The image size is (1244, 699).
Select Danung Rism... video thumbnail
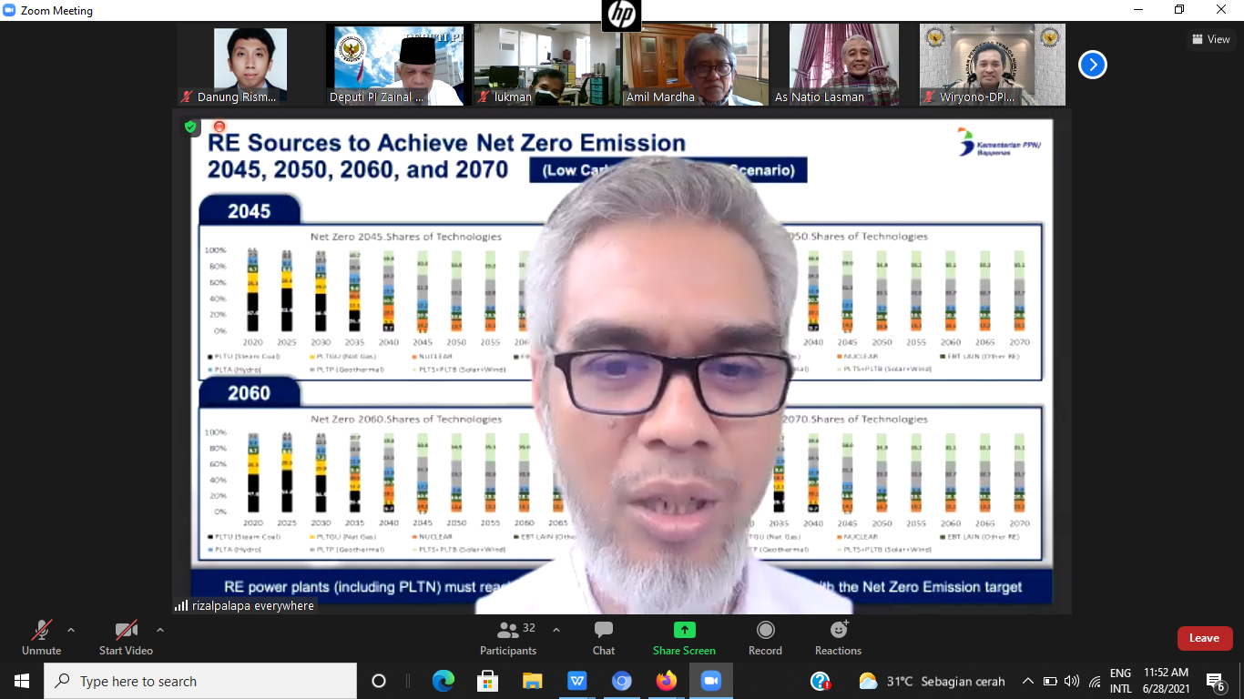tap(250, 65)
